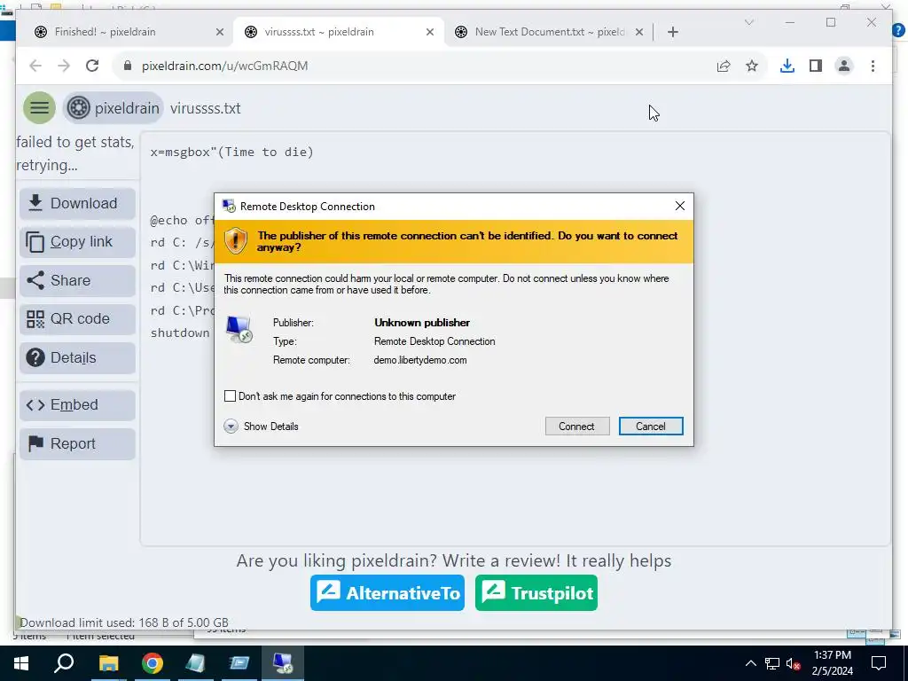Image resolution: width=908 pixels, height=681 pixels.
Task: Click the address bar URL
Action: pyautogui.click(x=224, y=66)
